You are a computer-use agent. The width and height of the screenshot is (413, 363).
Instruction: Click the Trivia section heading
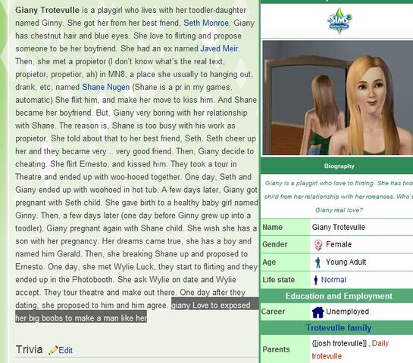coord(29,349)
